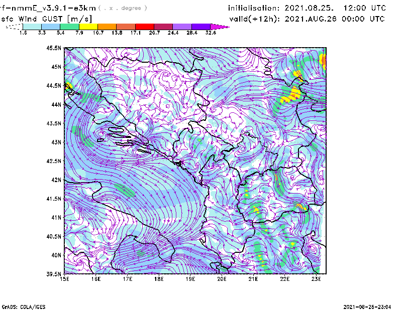Click the 43N latitude label
The width and height of the screenshot is (402, 310).
click(56, 142)
